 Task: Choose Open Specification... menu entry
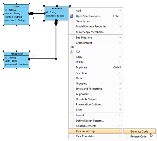coord(95,16)
